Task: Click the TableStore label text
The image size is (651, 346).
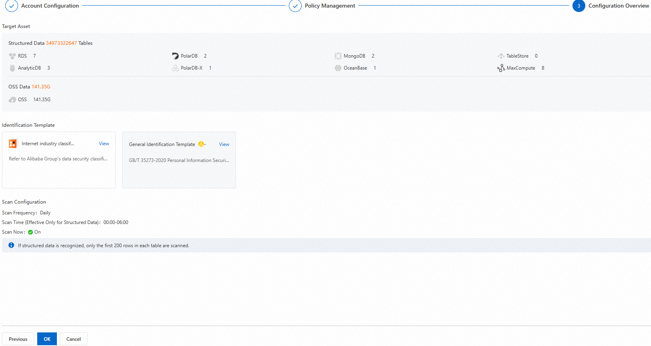Action: (x=518, y=56)
